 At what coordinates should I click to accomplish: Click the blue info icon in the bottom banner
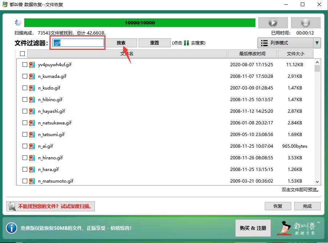12,228
